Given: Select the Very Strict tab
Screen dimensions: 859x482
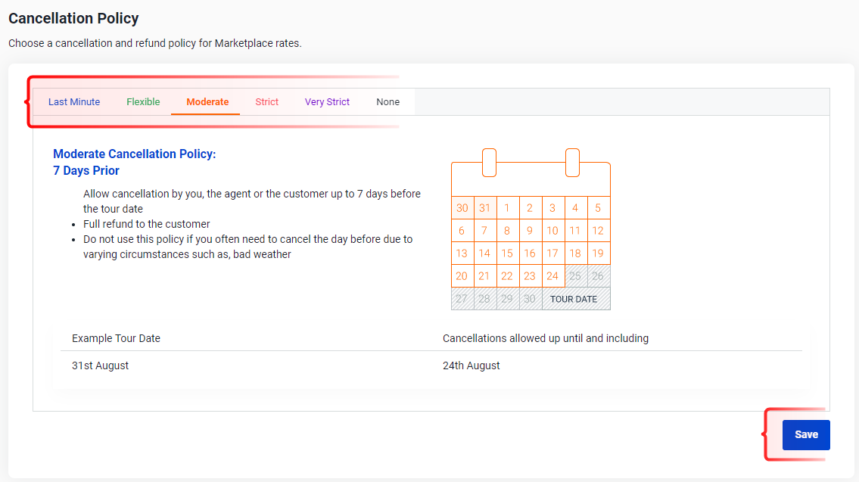Looking at the screenshot, I should click(x=327, y=102).
